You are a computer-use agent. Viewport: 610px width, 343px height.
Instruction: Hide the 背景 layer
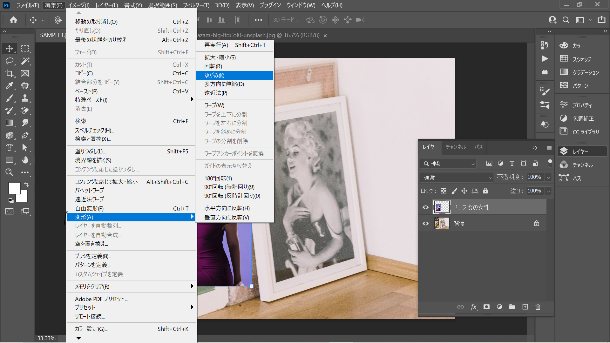click(x=426, y=224)
